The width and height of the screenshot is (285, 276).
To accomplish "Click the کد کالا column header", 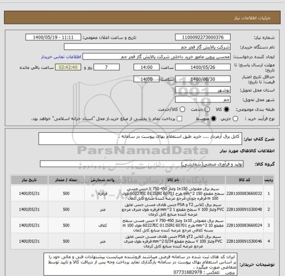I will click(244, 180).
